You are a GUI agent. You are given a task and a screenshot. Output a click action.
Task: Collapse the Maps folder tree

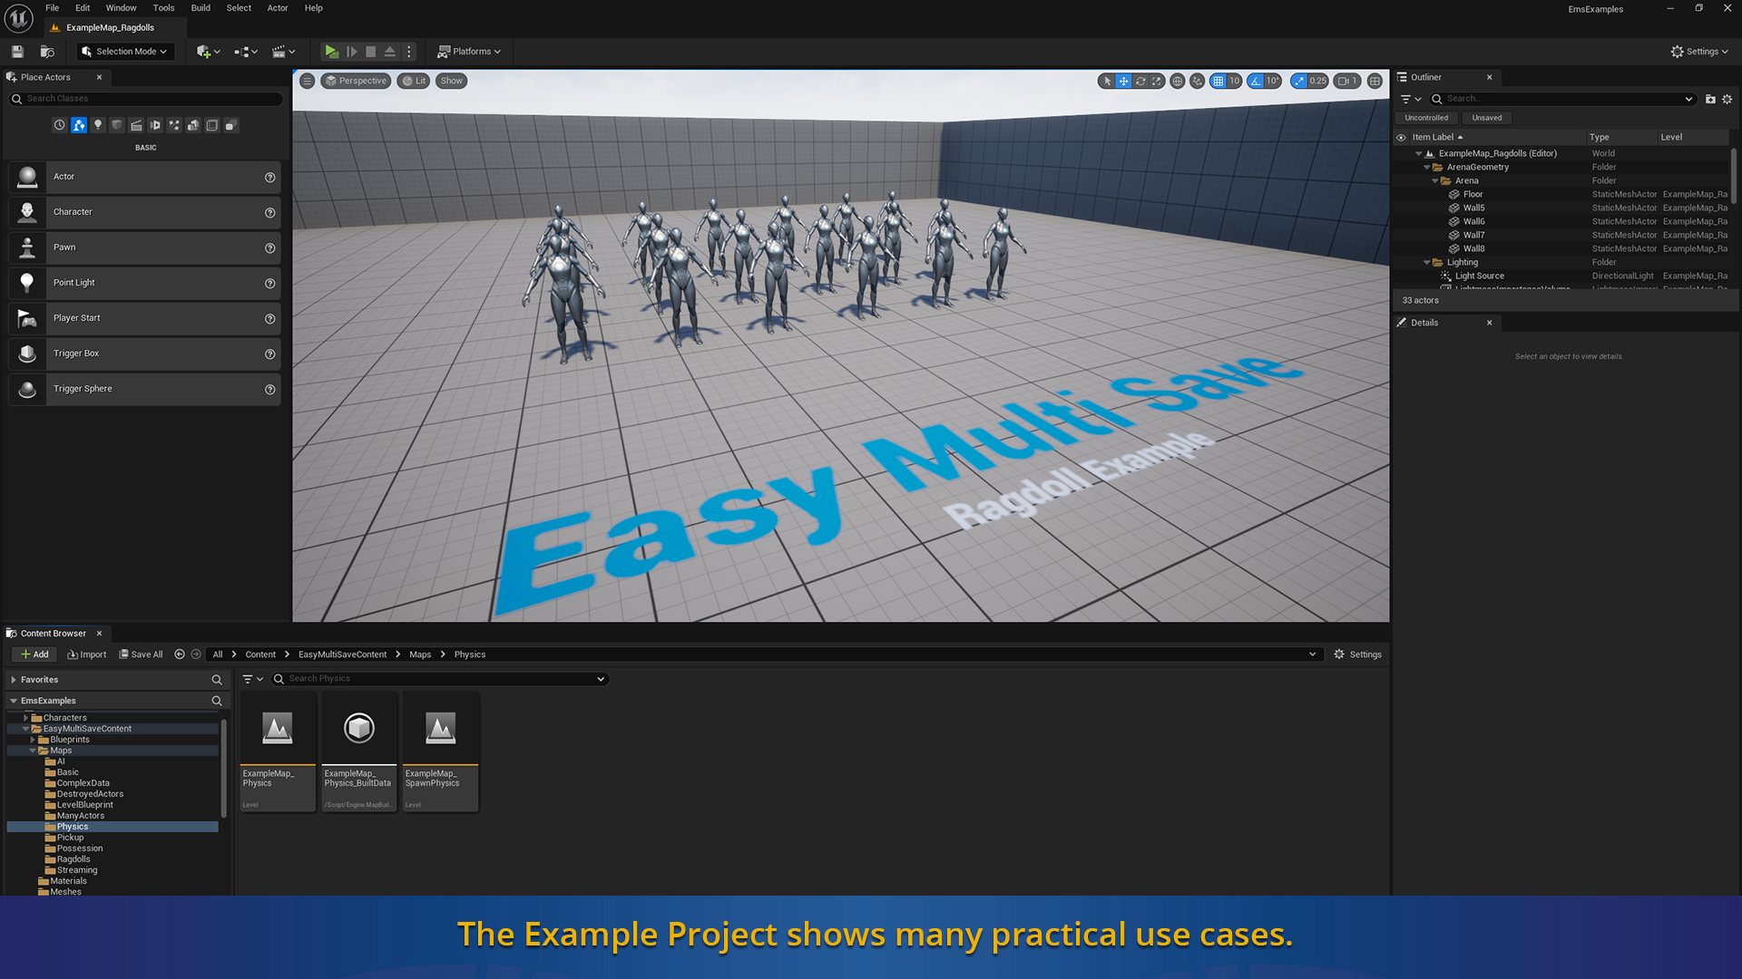[33, 751]
